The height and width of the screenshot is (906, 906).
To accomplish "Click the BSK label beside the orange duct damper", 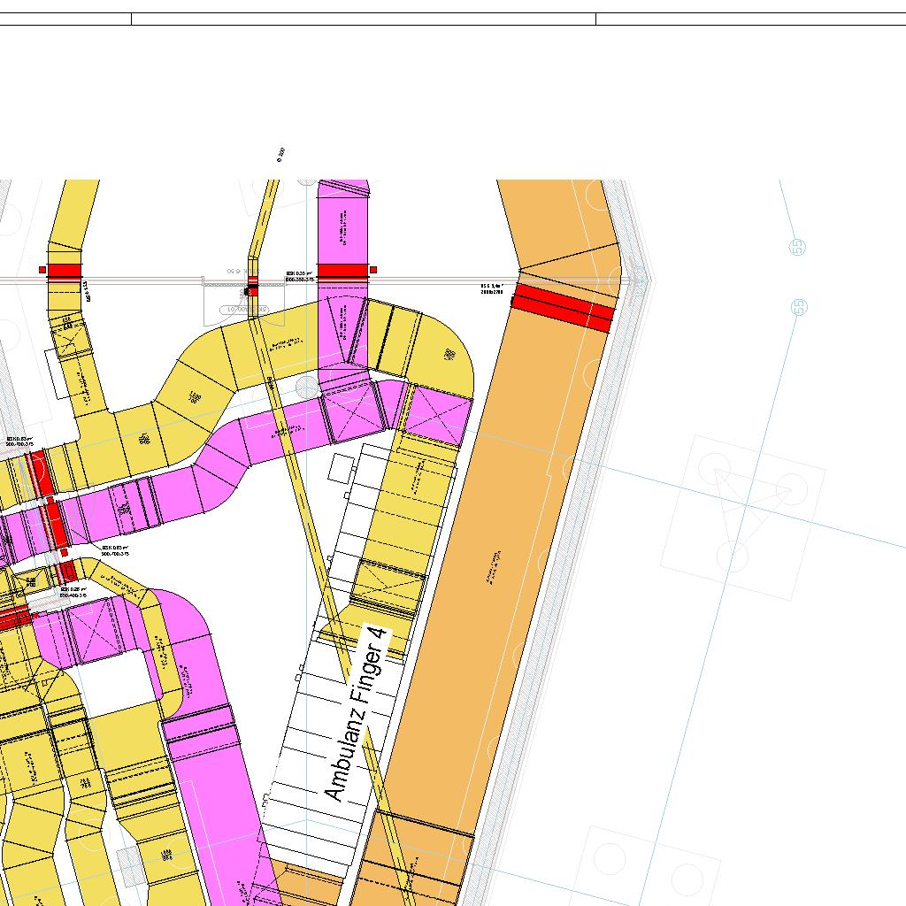I will pos(492,288).
